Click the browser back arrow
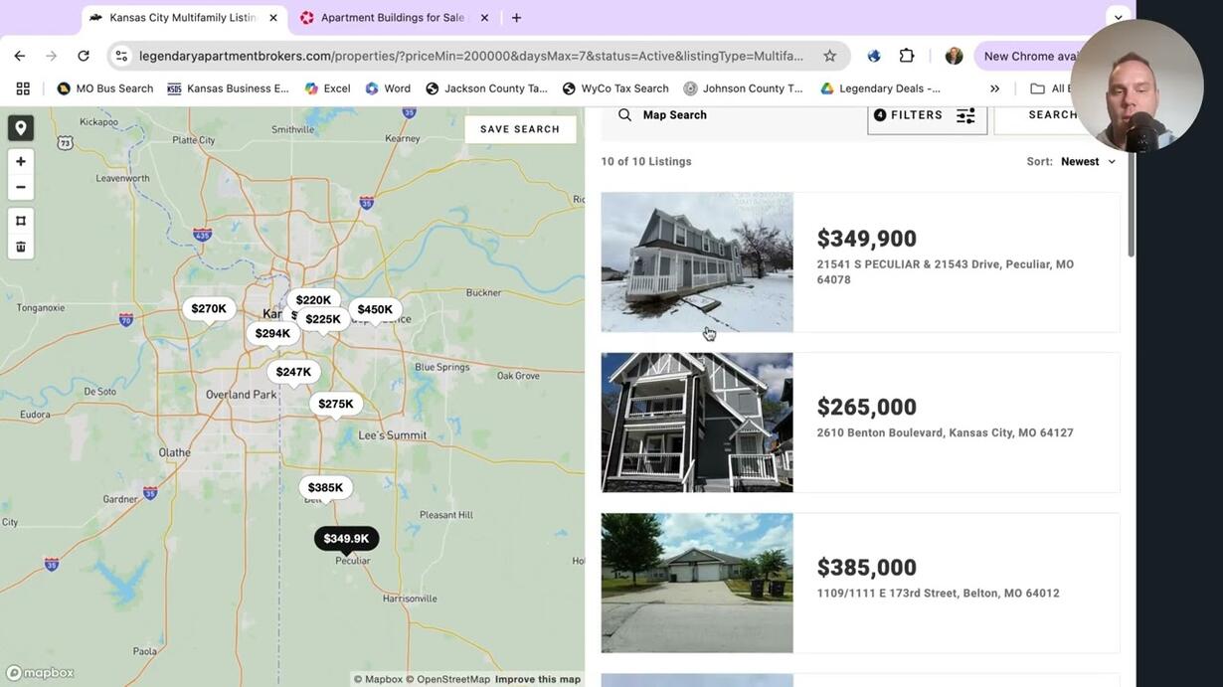The width and height of the screenshot is (1223, 687). tap(20, 56)
